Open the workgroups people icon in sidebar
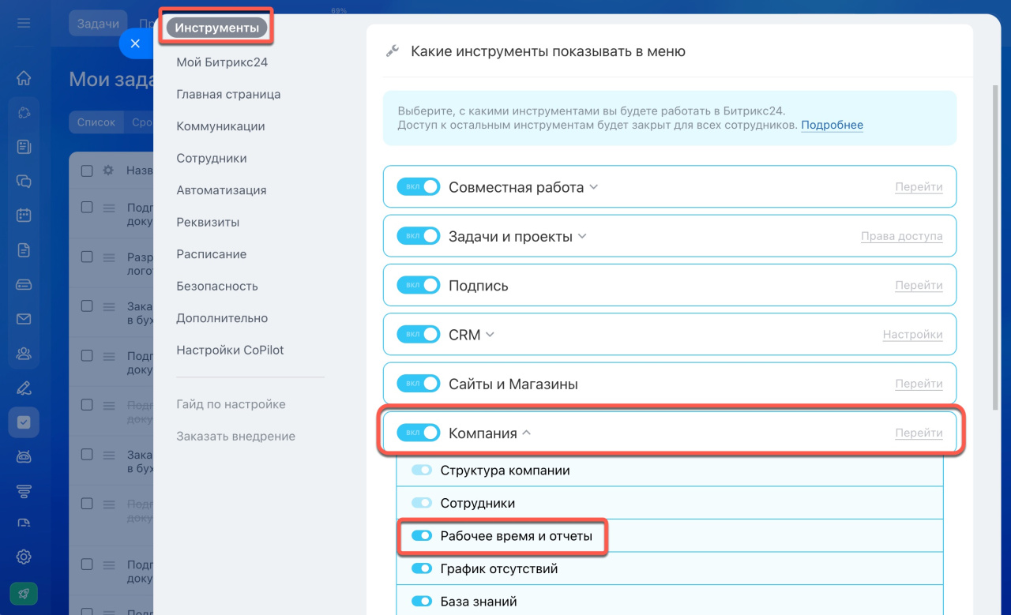 (24, 354)
